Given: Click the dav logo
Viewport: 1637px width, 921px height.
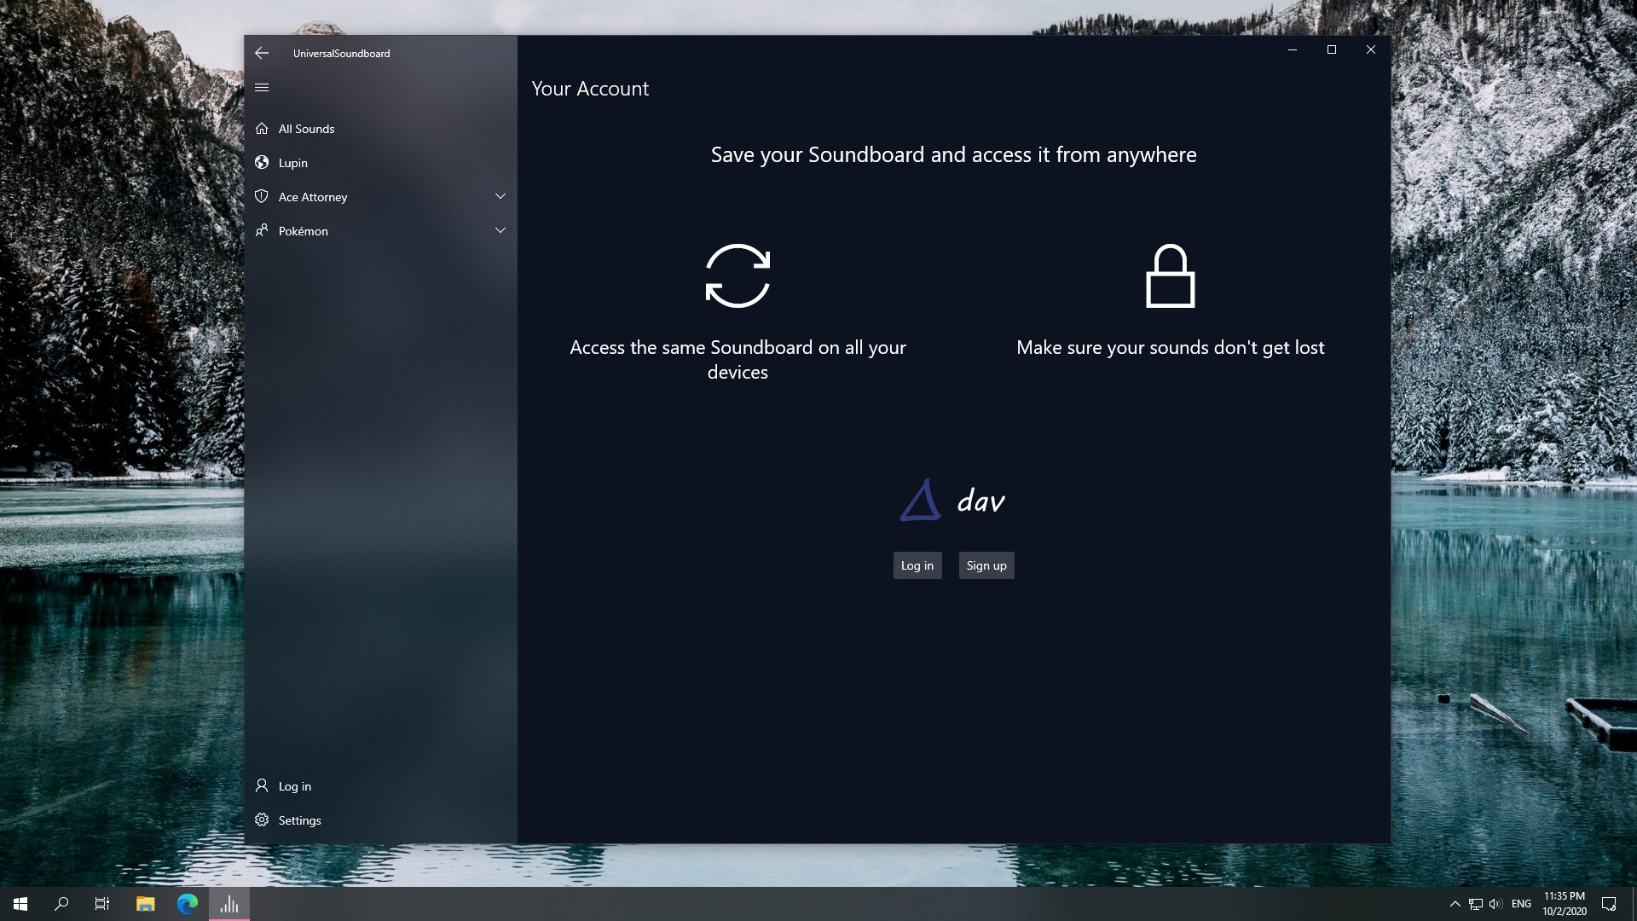Looking at the screenshot, I should click(x=953, y=501).
